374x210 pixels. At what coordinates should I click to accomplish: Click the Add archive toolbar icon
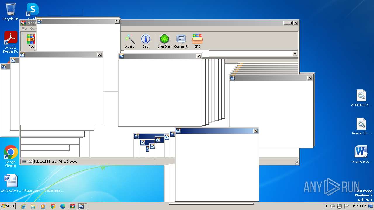(x=31, y=41)
